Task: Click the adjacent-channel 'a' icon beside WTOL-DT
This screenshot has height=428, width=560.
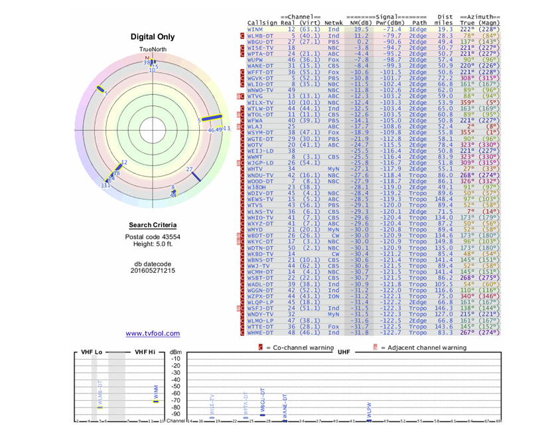Action: click(239, 115)
